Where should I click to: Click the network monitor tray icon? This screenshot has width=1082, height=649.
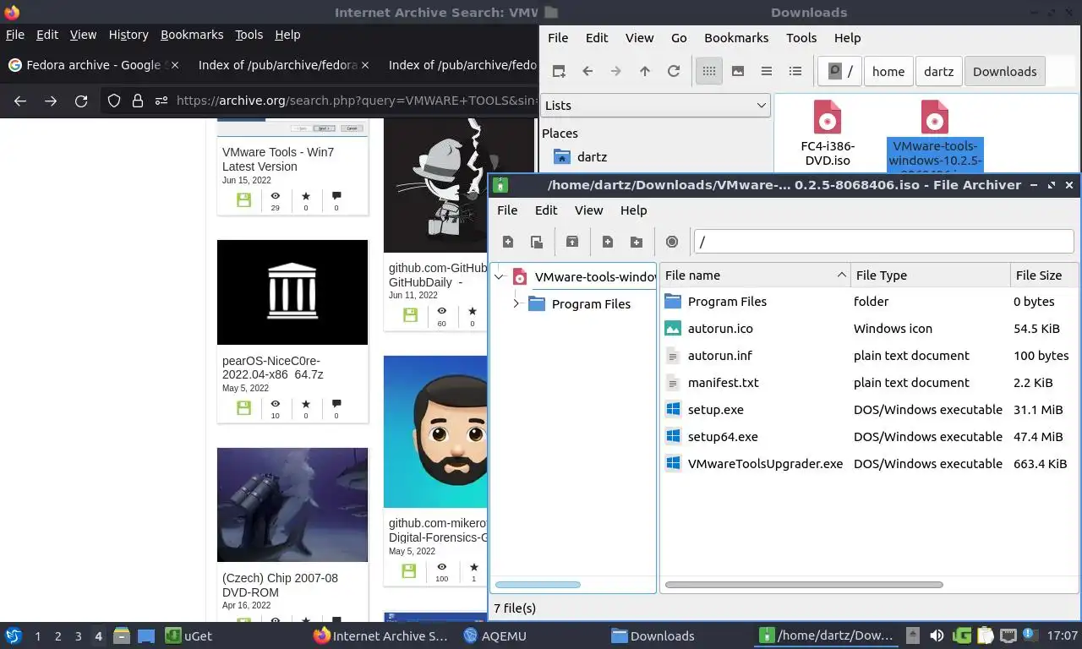pyautogui.click(x=1008, y=635)
